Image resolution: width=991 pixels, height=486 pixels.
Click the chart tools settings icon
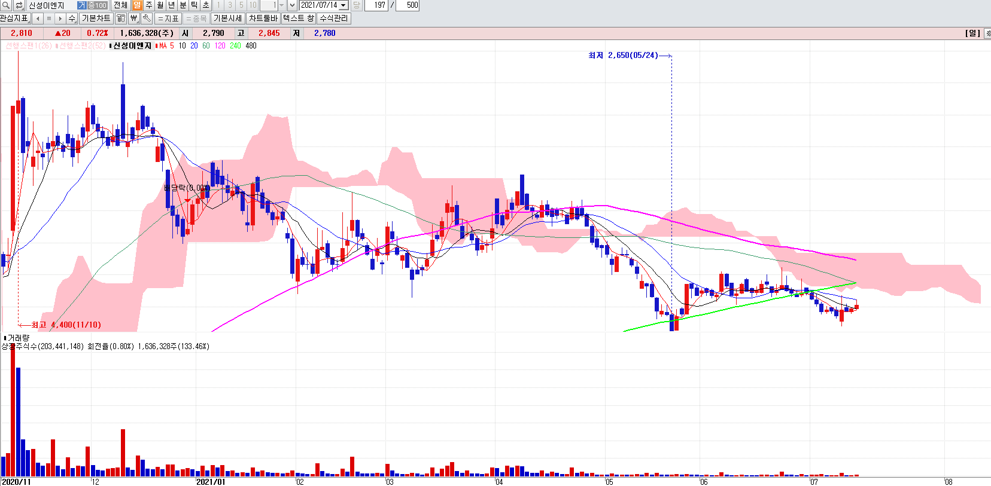click(x=121, y=19)
